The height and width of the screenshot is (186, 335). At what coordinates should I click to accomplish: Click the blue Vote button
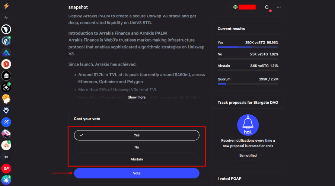tap(137, 173)
